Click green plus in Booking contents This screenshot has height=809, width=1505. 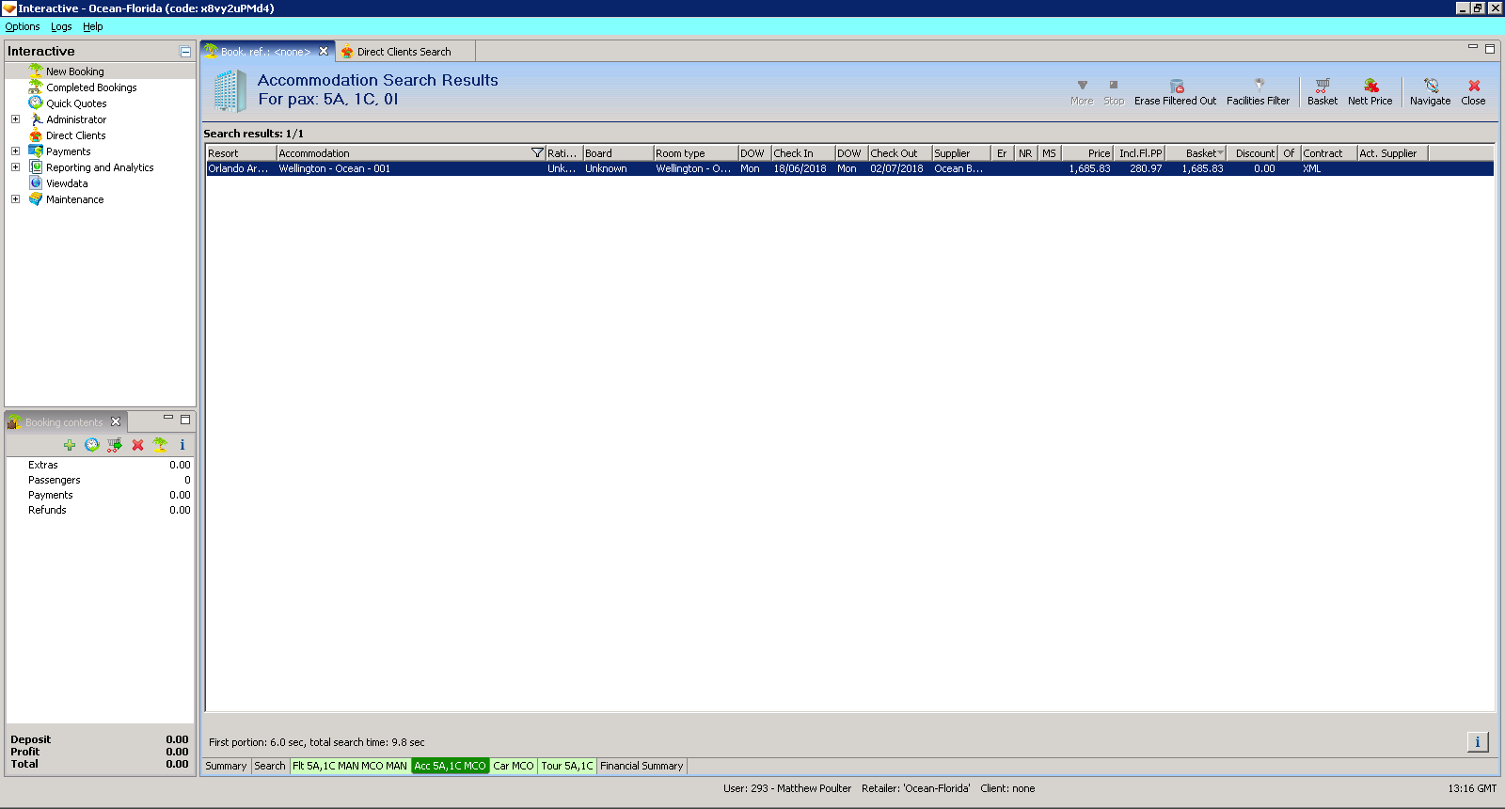coord(70,445)
